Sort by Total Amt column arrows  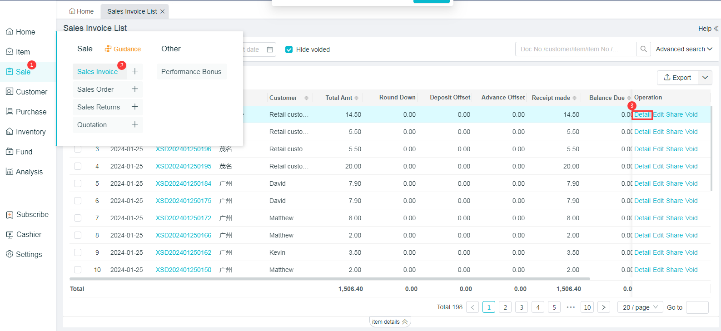click(x=357, y=98)
